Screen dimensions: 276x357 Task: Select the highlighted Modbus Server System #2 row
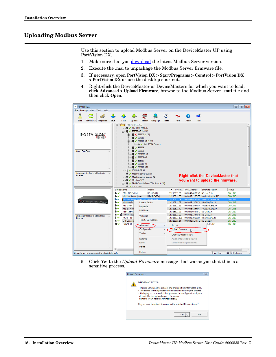[x=182, y=199]
